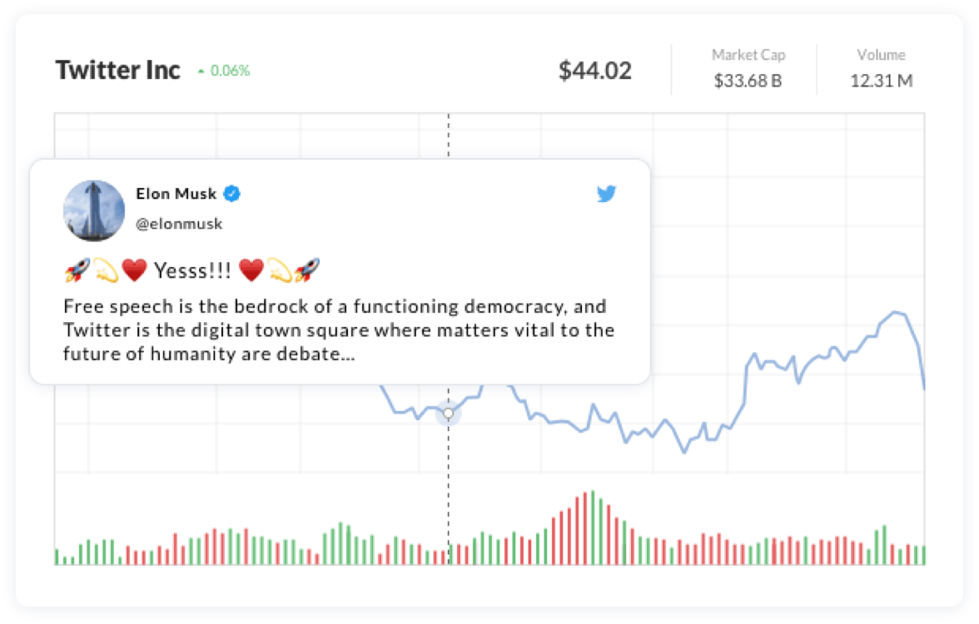This screenshot has height=624, width=979.
Task: Click the 12.31 M volume value
Action: [x=881, y=81]
